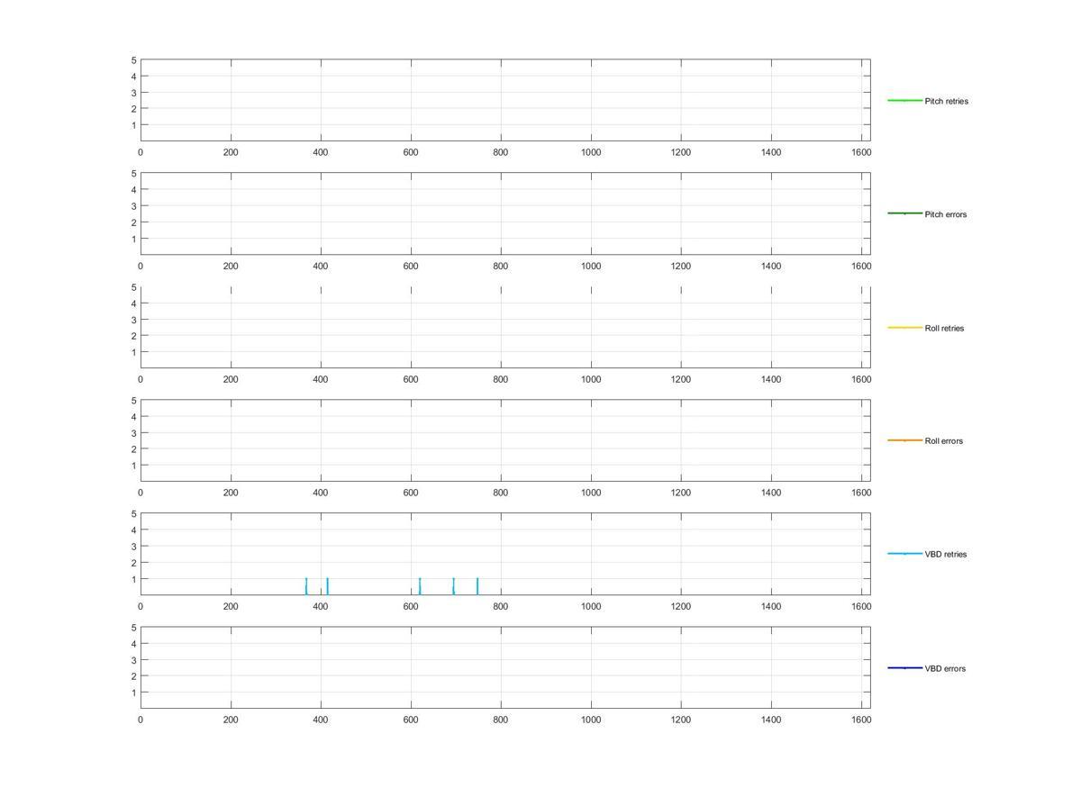Click the VBD retries spike near x value 695
This screenshot has width=1081, height=797.
[453, 586]
